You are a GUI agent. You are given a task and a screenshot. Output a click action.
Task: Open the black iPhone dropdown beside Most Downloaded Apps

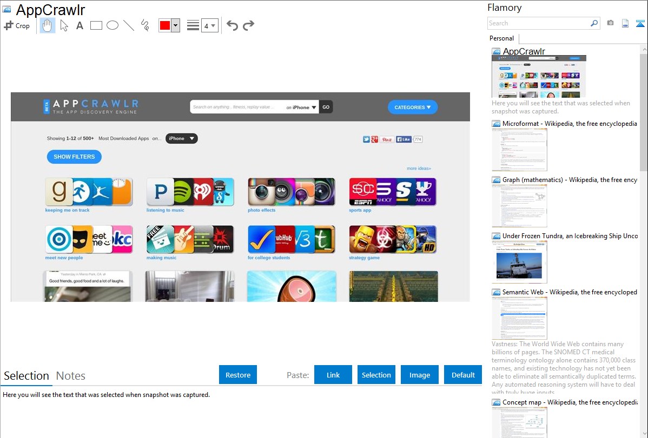[181, 139]
